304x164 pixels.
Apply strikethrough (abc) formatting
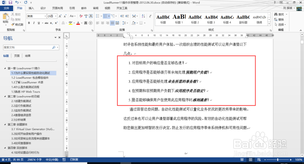[x=47, y=23]
